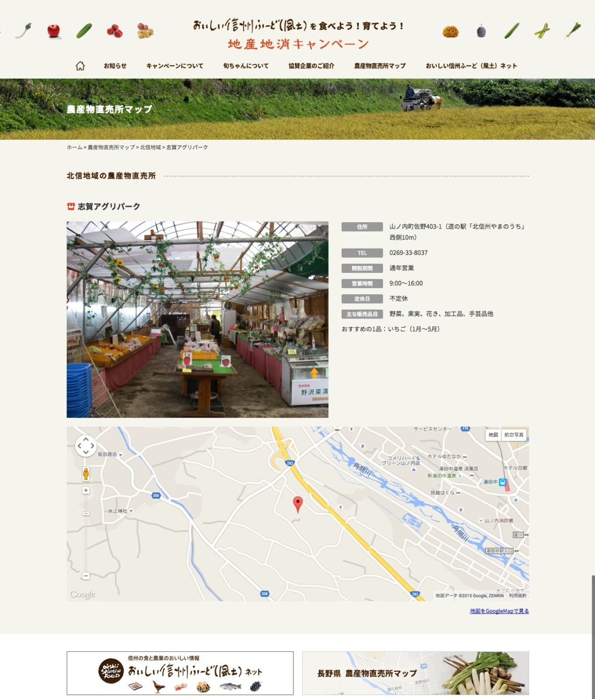Open キャンペーンについて menu item

pos(175,66)
